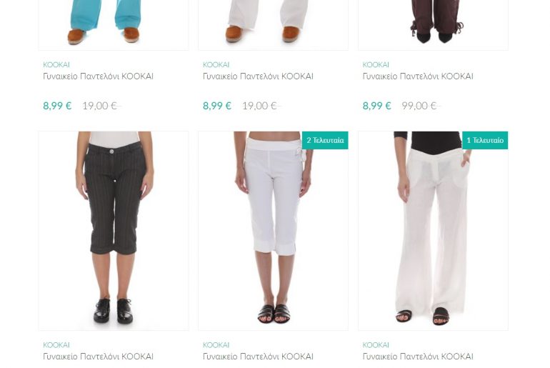Click the crossed-out 99,00 € original price
Image resolution: width=550 pixels, height=368 pixels.
(421, 106)
